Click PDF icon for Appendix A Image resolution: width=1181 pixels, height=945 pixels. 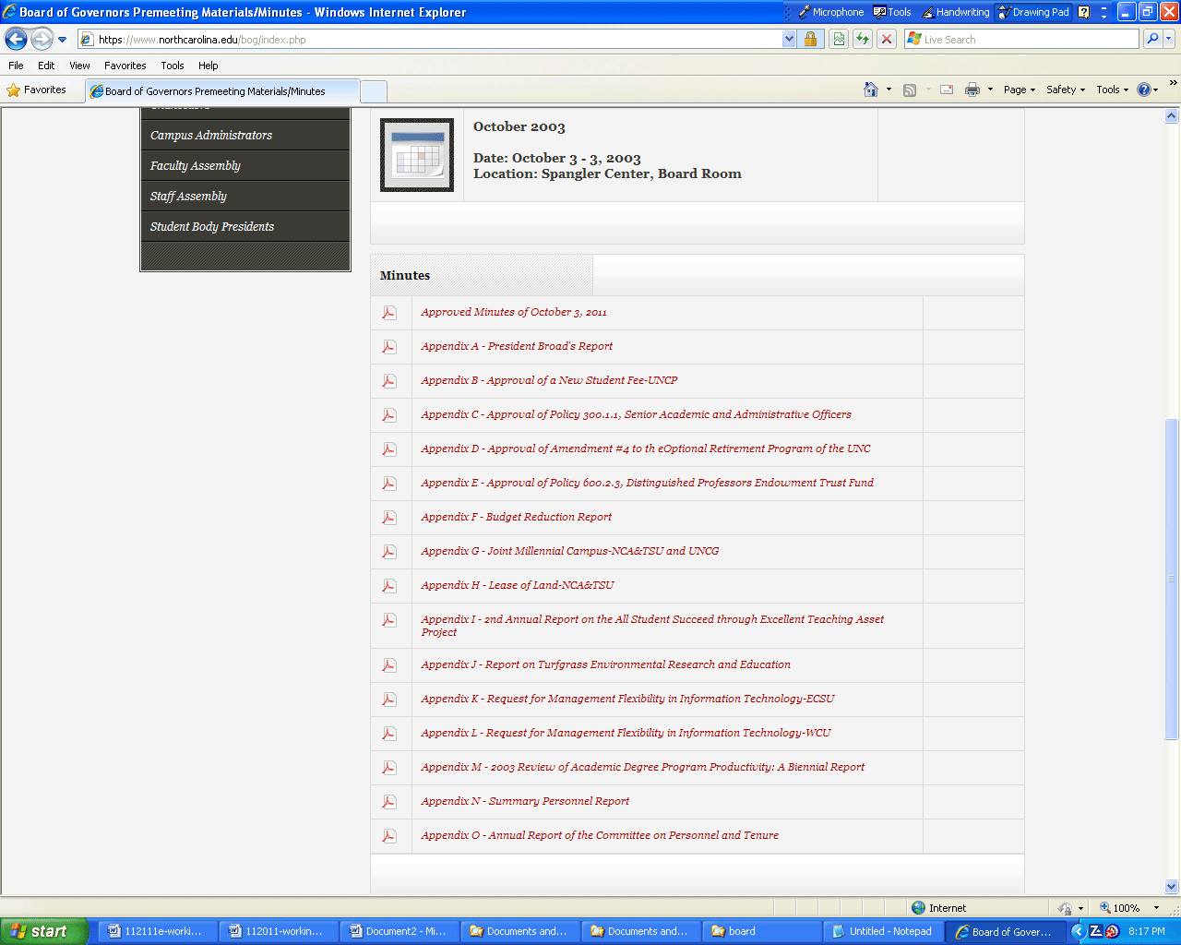click(389, 347)
